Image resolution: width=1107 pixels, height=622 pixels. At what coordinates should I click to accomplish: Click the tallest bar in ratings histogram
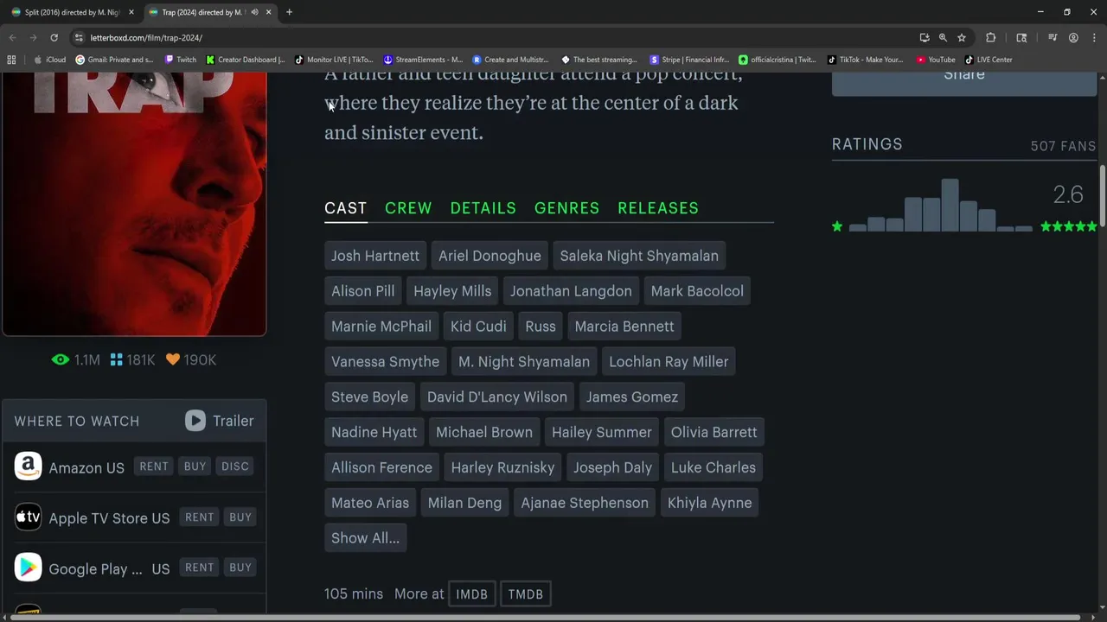[950, 206]
